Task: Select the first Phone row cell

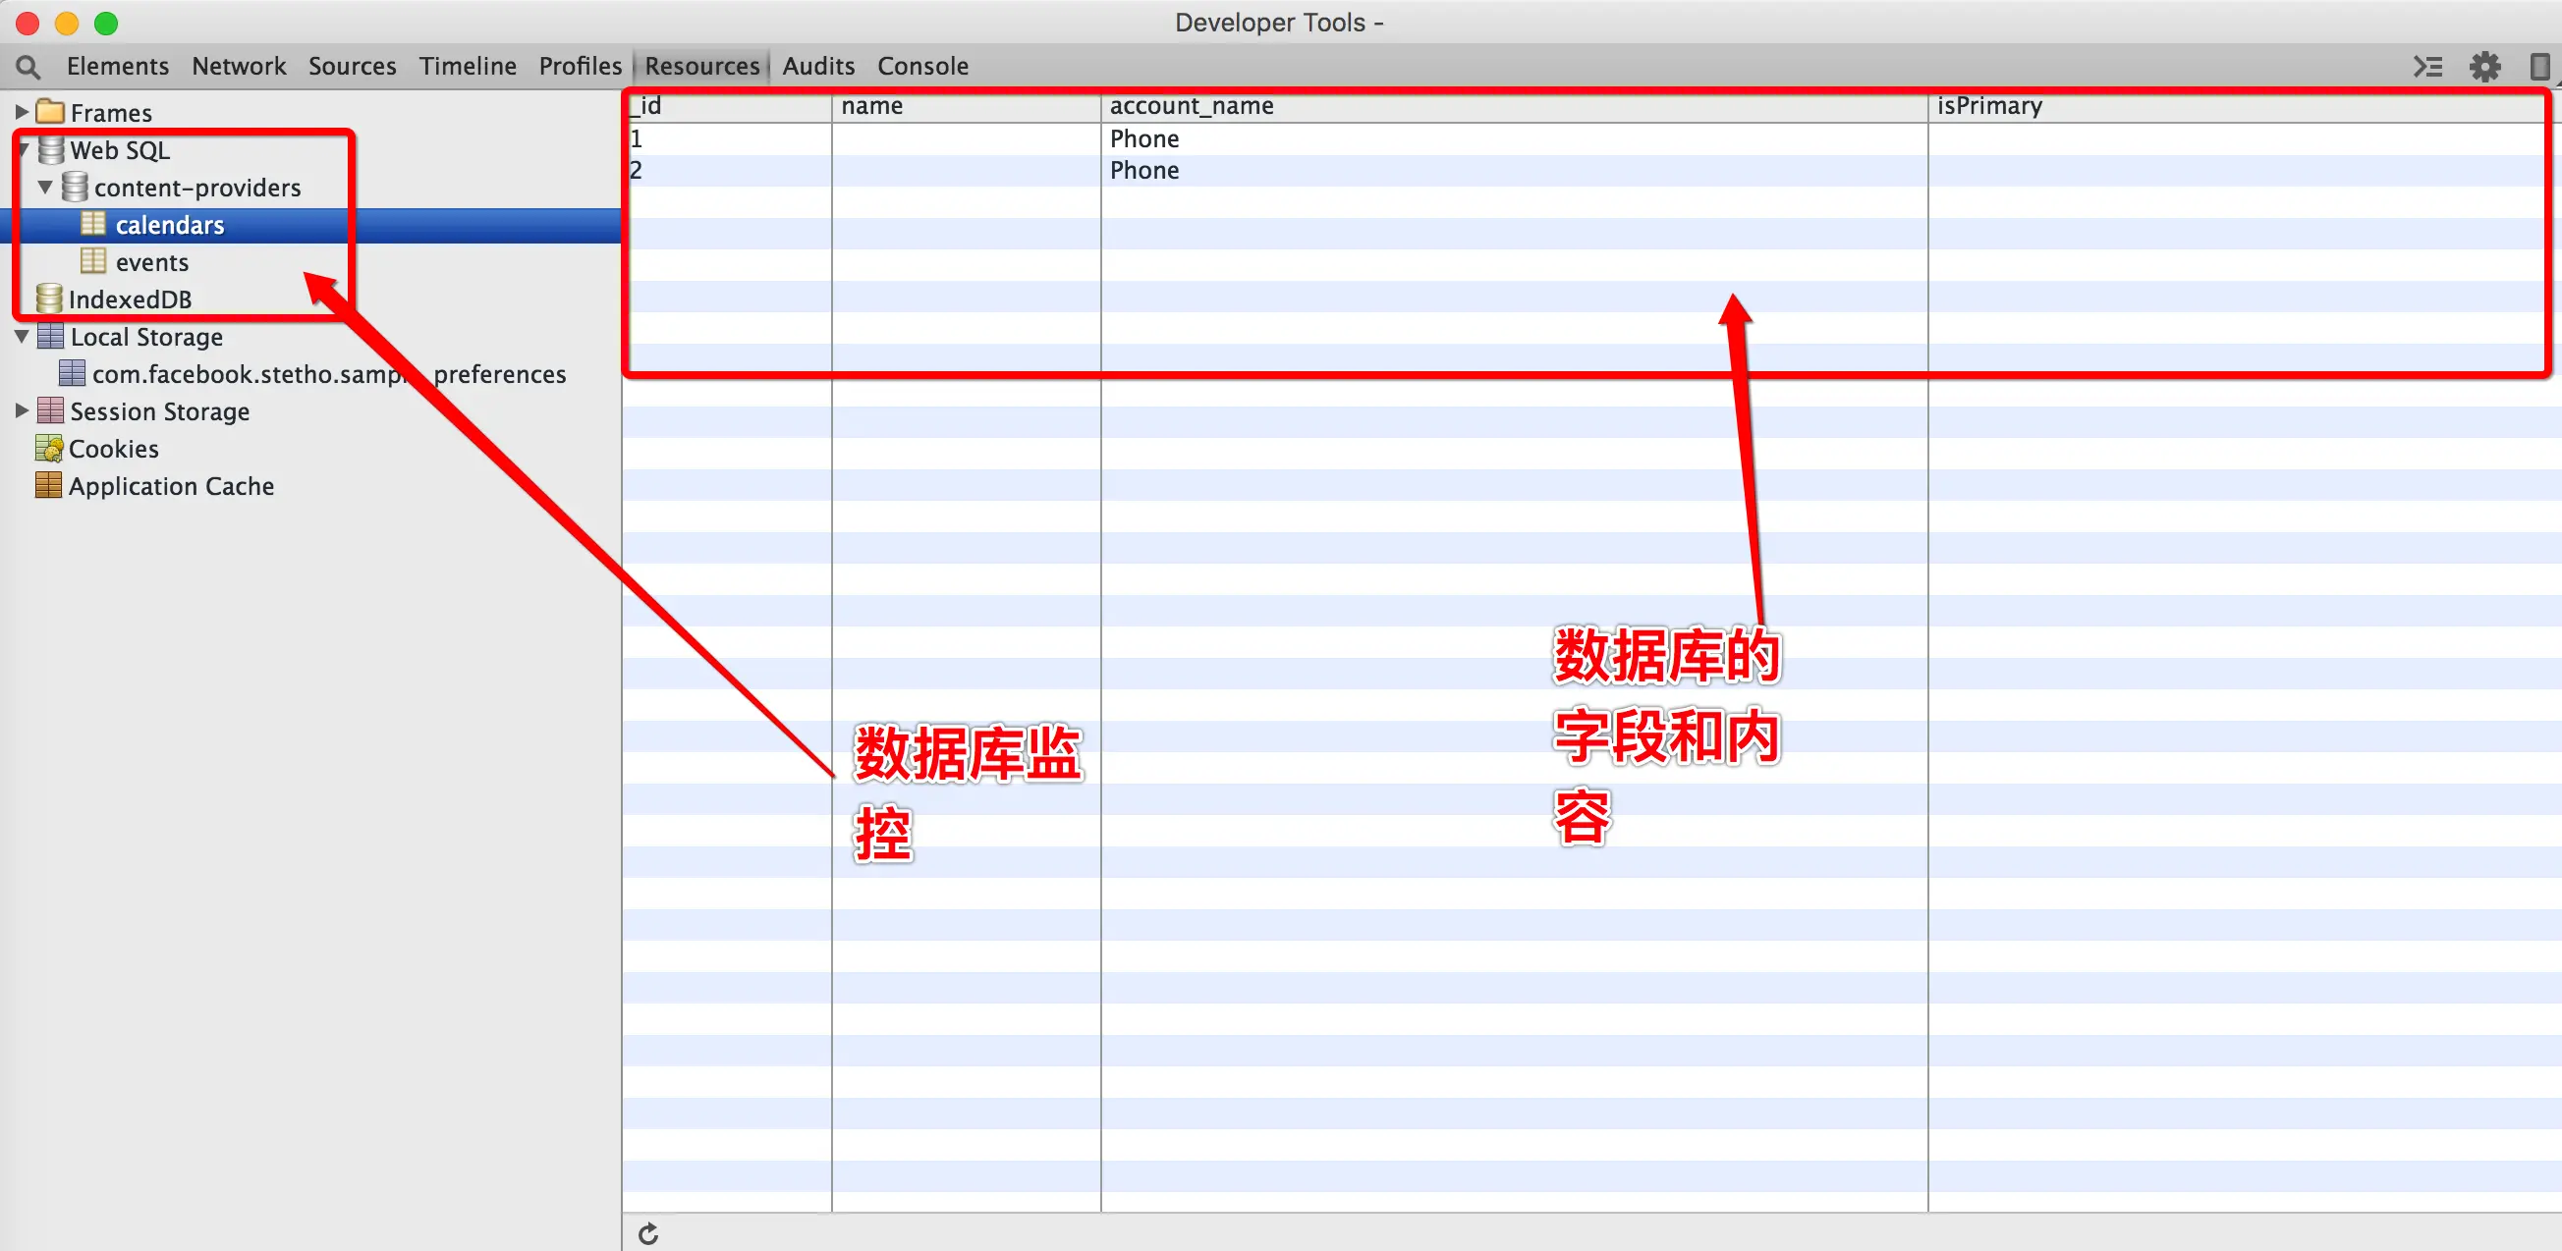Action: (1143, 138)
